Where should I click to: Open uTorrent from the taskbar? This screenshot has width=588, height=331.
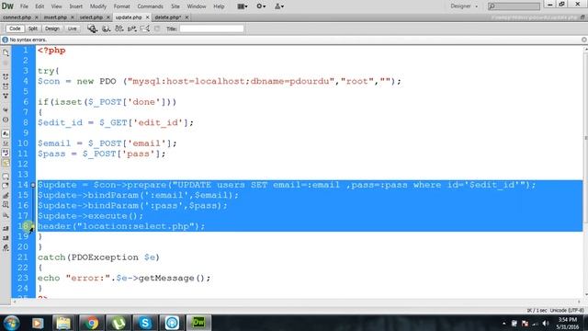(x=119, y=323)
